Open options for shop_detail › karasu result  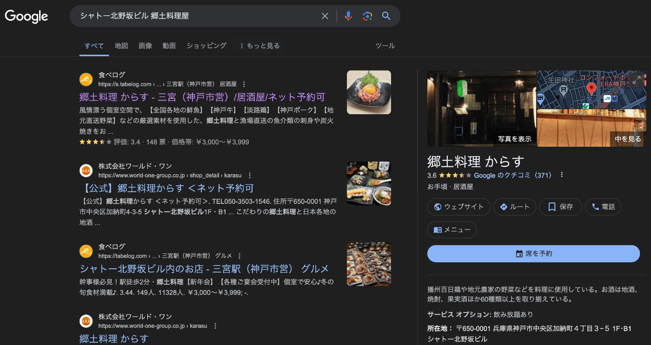[x=250, y=176]
